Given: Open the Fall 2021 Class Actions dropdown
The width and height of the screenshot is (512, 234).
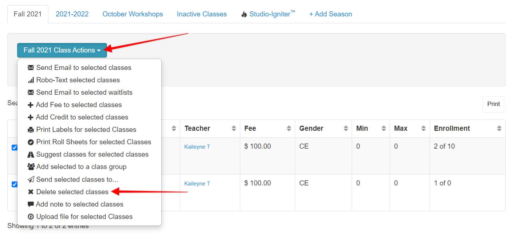Looking at the screenshot, I should point(62,50).
